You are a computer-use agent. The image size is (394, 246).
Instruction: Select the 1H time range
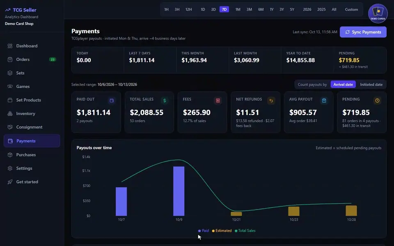(x=166, y=9)
